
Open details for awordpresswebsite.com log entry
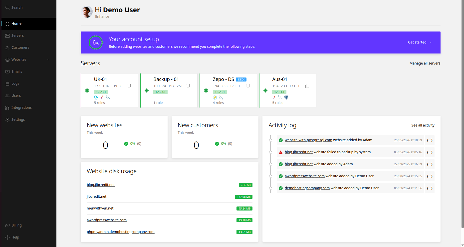[x=430, y=176]
